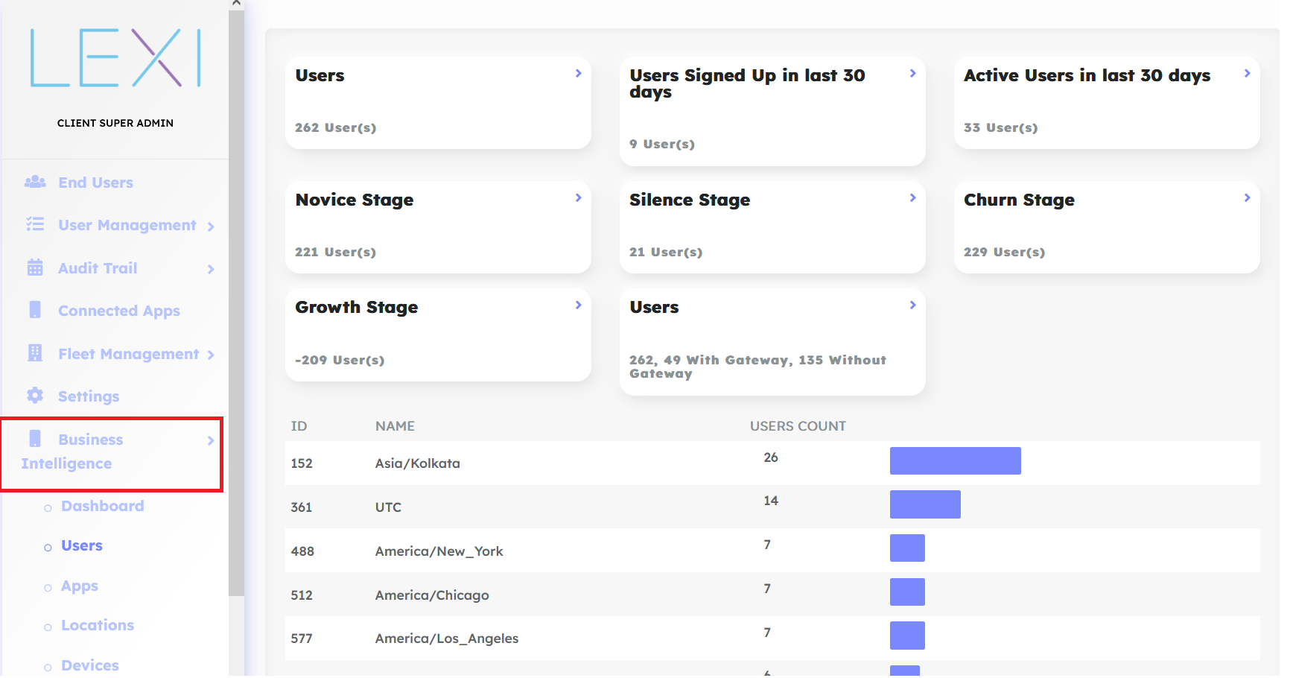Open the Dashboard submenu item
The height and width of the screenshot is (678, 1290).
tap(102, 507)
